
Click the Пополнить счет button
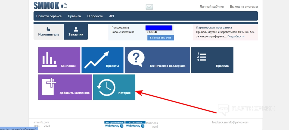[x=160, y=38]
